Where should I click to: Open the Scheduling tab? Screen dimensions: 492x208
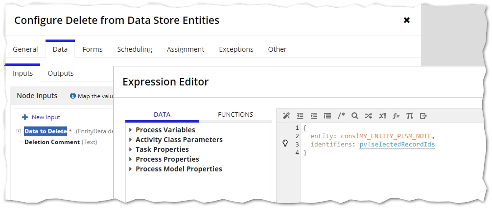pyautogui.click(x=135, y=49)
